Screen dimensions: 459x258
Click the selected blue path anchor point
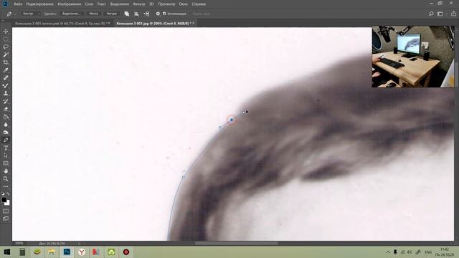point(232,120)
